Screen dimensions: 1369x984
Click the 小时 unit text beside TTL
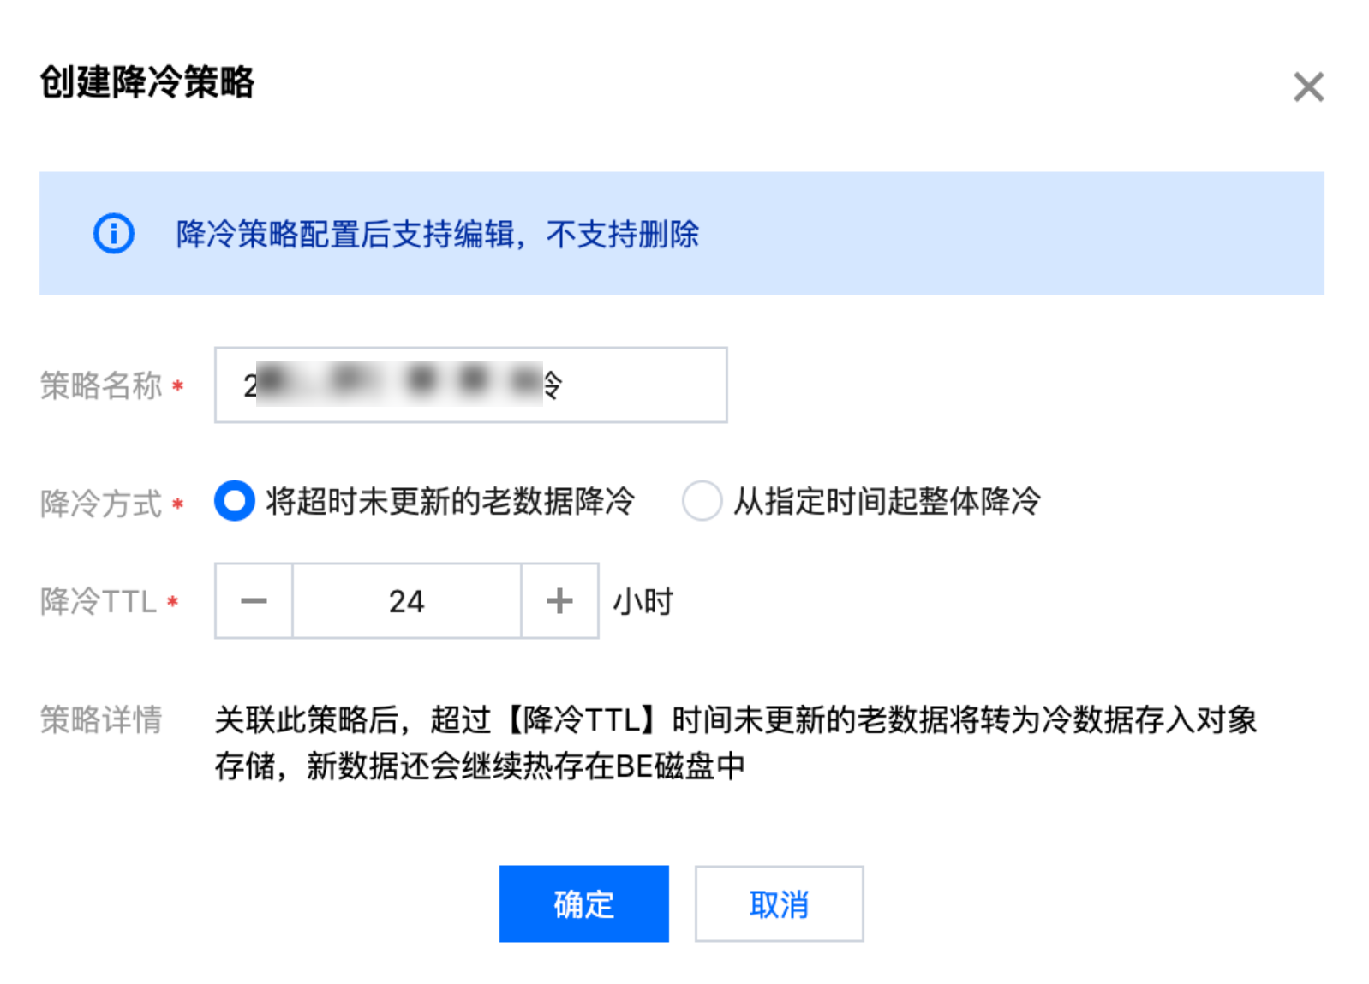click(643, 601)
